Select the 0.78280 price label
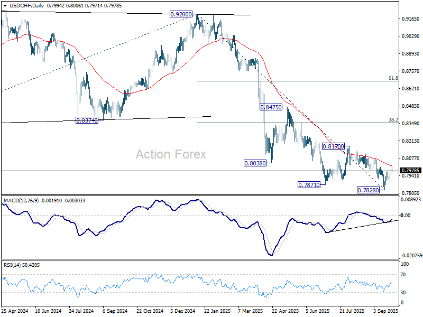Viewport: 423px width, 317px height. pos(368,190)
